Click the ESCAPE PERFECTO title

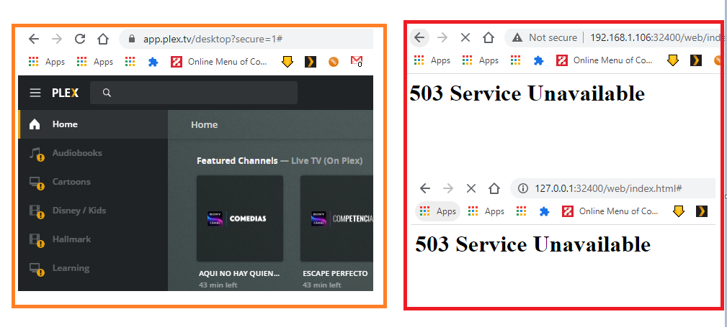coord(335,273)
